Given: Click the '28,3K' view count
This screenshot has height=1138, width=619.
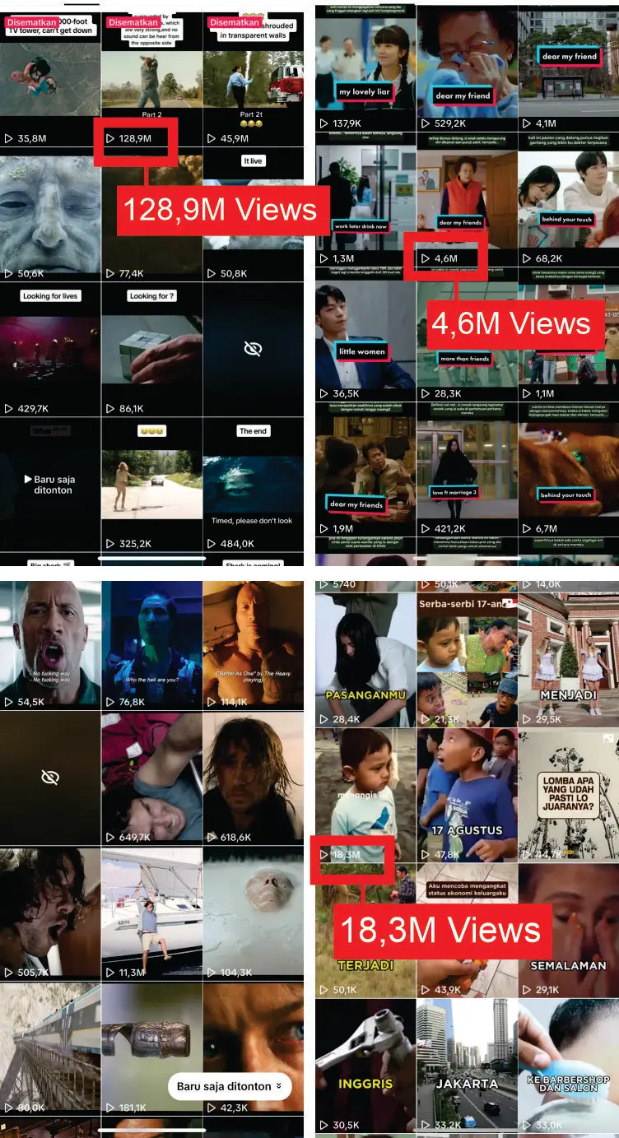Looking at the screenshot, I should click(x=448, y=393).
